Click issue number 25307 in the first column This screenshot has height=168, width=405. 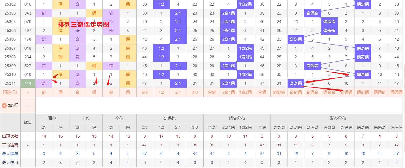click(x=10, y=48)
